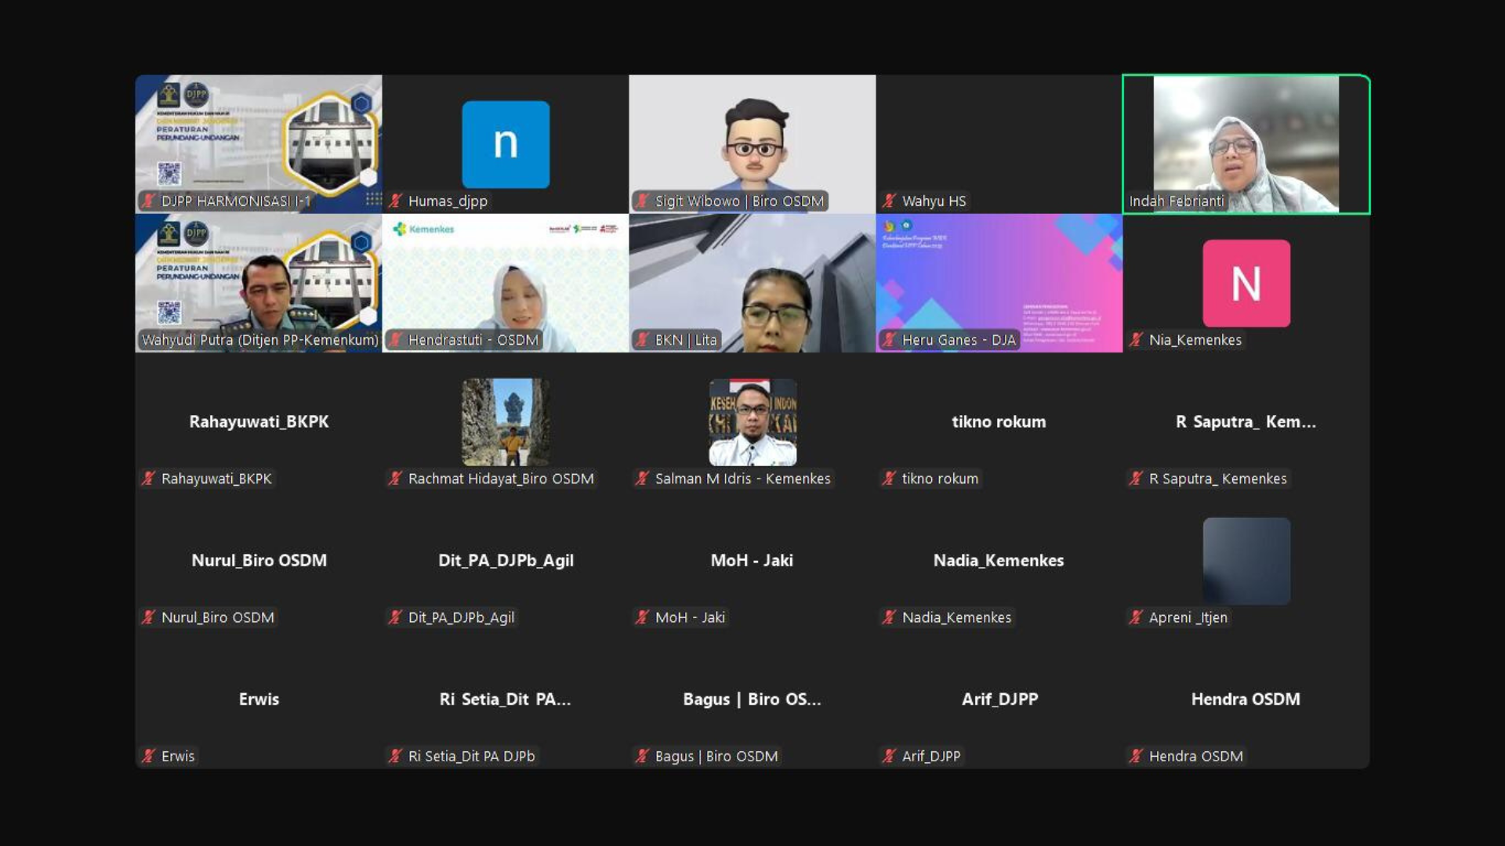The height and width of the screenshot is (846, 1505).
Task: Select Sigit Wibowo's avatar video tile
Action: (x=752, y=144)
